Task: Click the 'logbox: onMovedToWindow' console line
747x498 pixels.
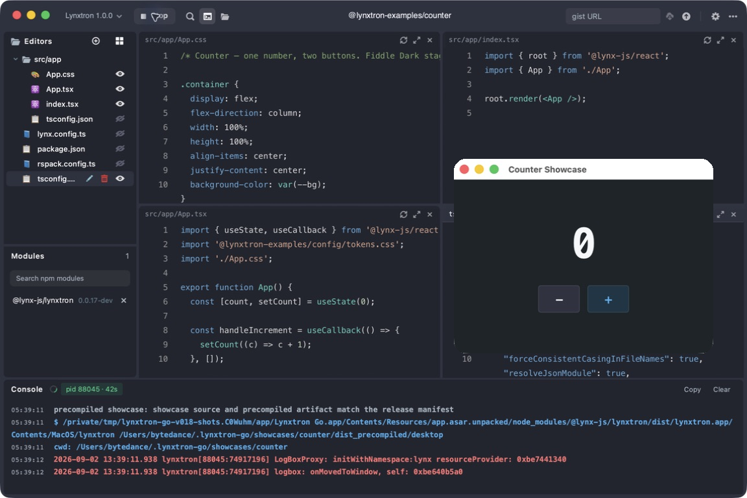Action: 257,472
